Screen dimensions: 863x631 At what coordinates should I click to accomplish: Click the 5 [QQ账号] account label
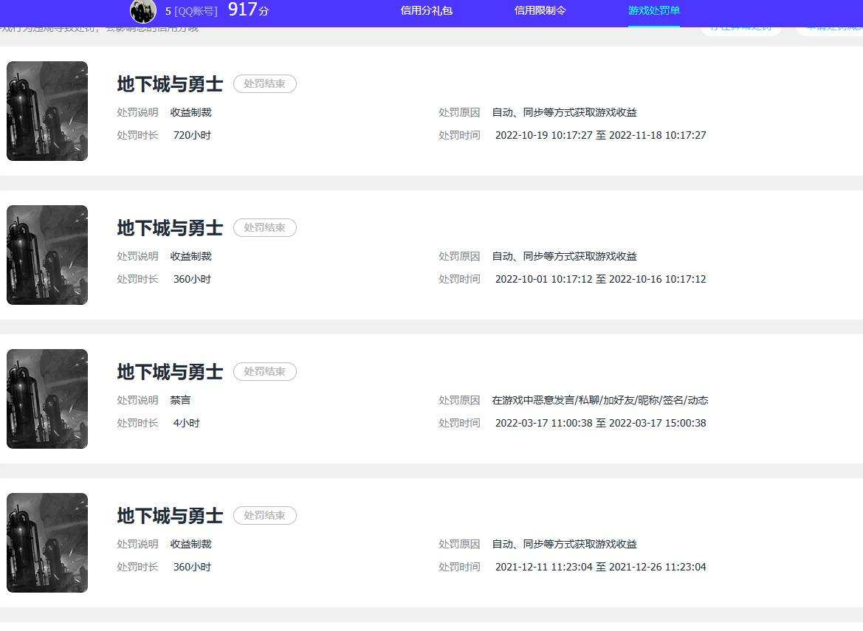191,11
